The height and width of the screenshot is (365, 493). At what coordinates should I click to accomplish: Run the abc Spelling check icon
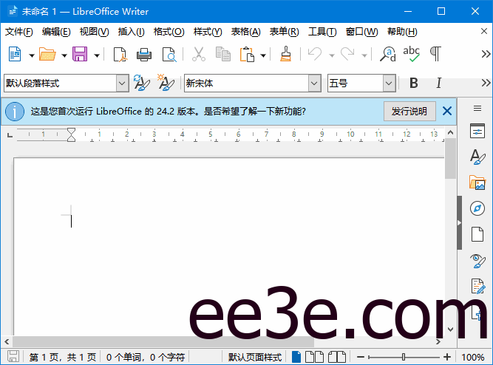pyautogui.click(x=411, y=54)
